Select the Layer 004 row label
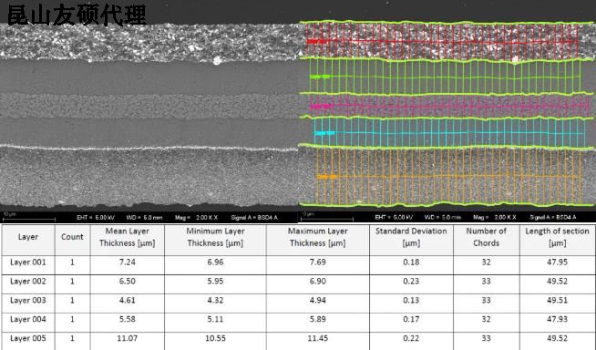Viewport: 596px width, 350px height. point(28,319)
